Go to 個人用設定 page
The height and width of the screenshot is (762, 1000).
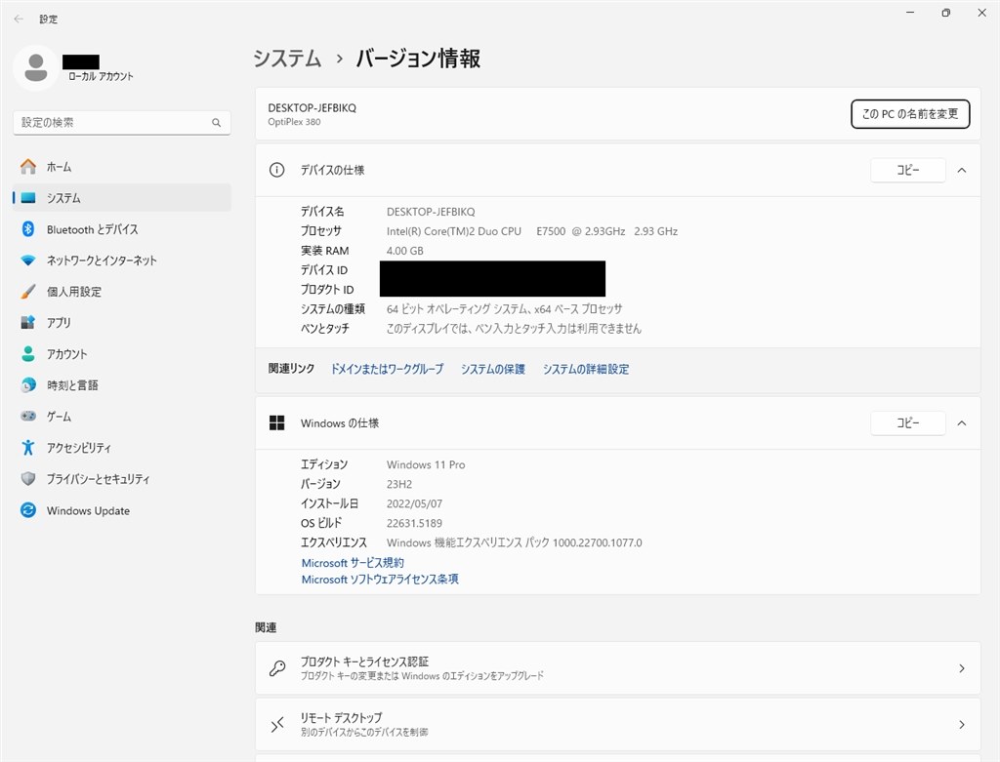click(122, 292)
